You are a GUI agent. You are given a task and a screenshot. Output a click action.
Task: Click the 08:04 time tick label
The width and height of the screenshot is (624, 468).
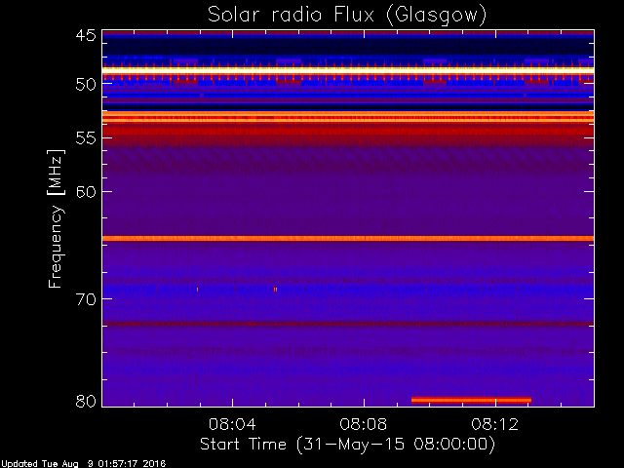232,424
